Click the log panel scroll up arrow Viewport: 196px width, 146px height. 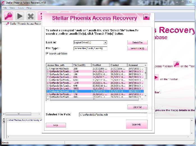coord(192,120)
